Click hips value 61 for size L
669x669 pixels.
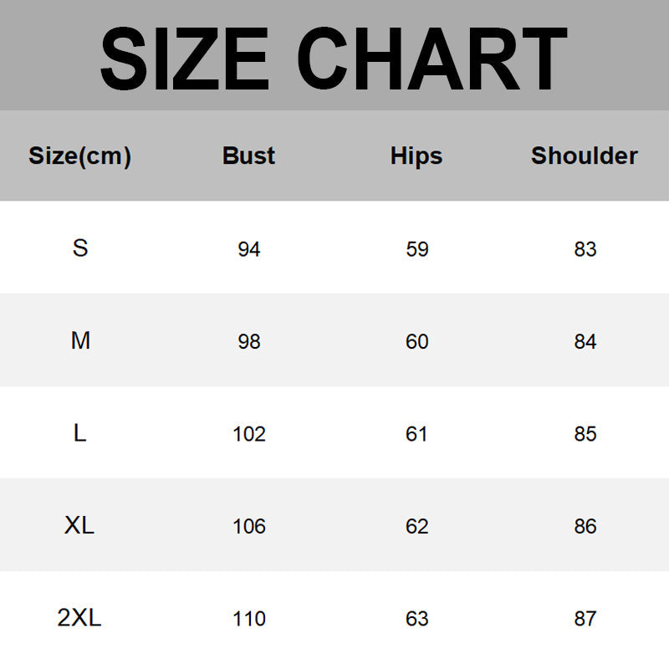(417, 435)
